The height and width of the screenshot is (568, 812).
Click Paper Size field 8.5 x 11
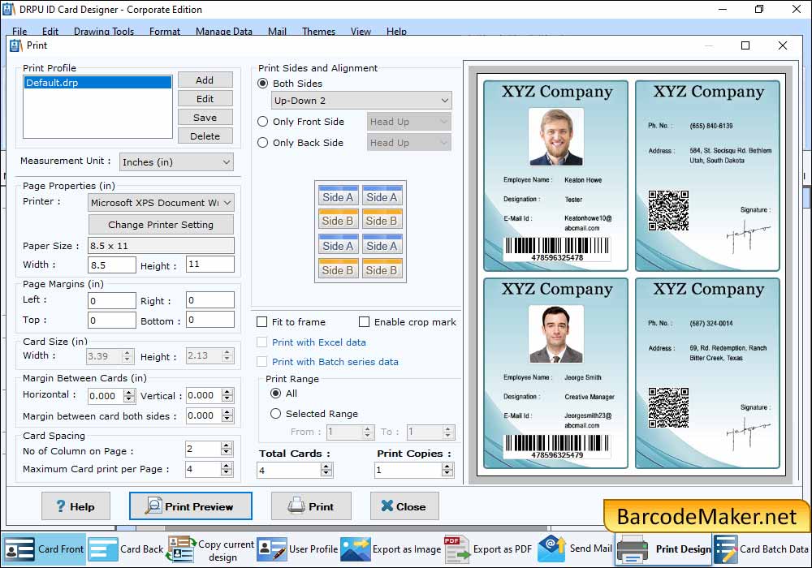click(161, 246)
